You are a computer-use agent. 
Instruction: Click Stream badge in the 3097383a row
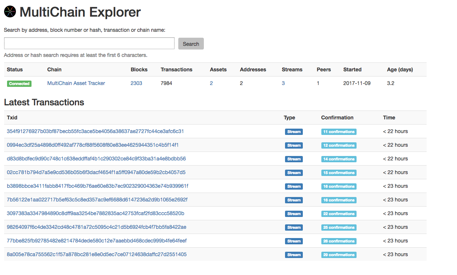294,214
